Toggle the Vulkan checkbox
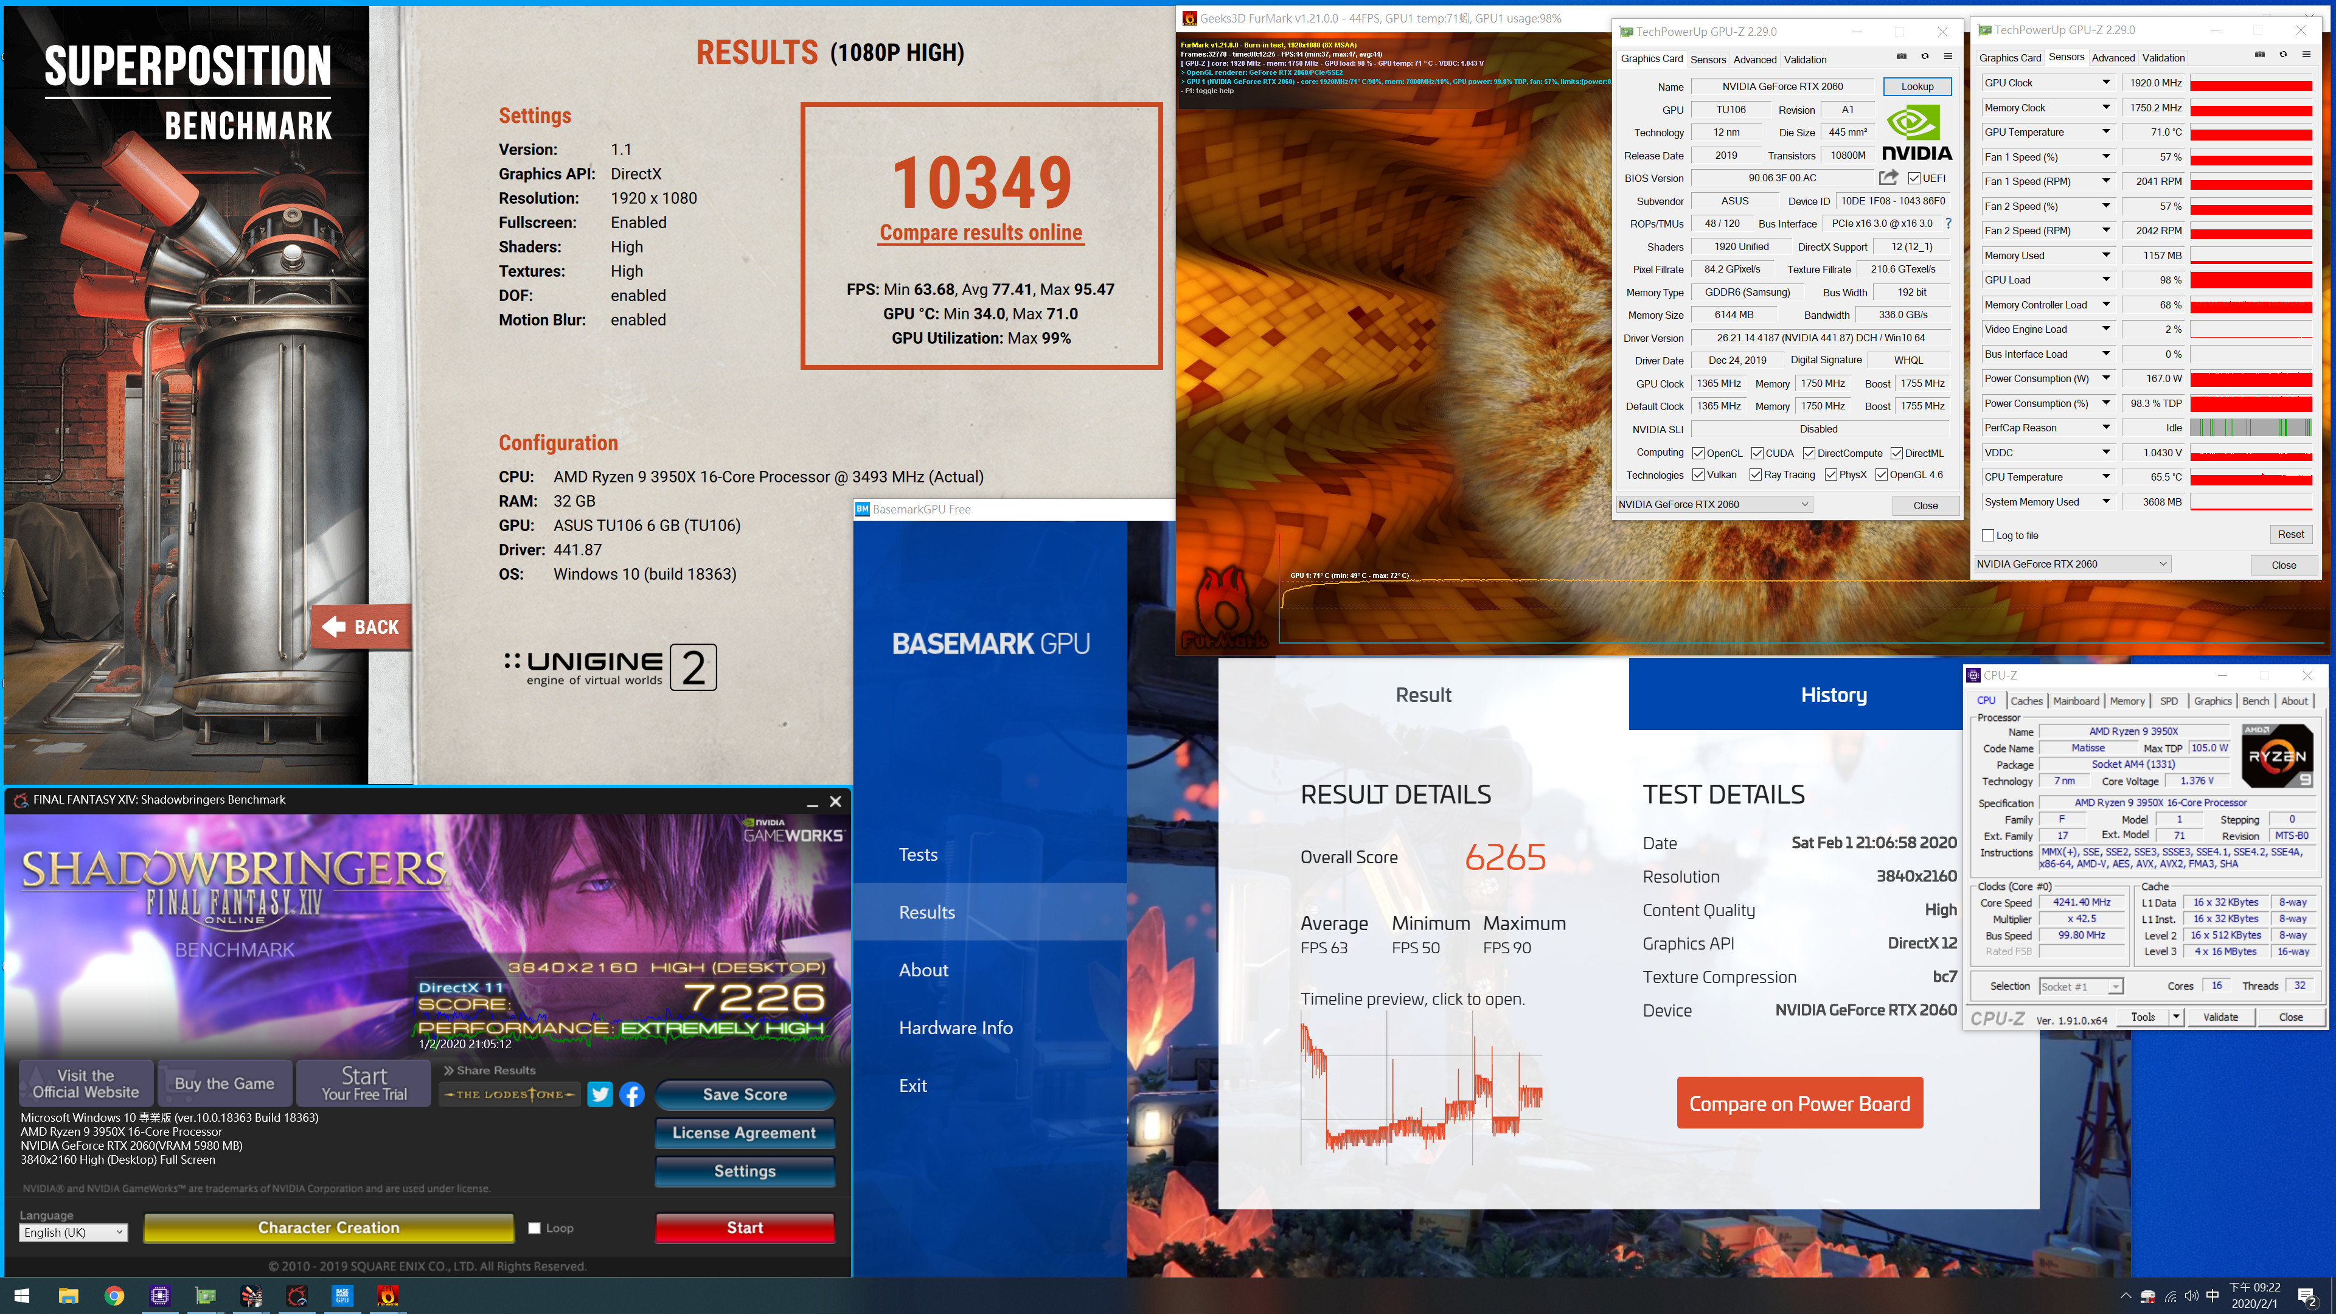Image resolution: width=2336 pixels, height=1314 pixels. 1698,475
